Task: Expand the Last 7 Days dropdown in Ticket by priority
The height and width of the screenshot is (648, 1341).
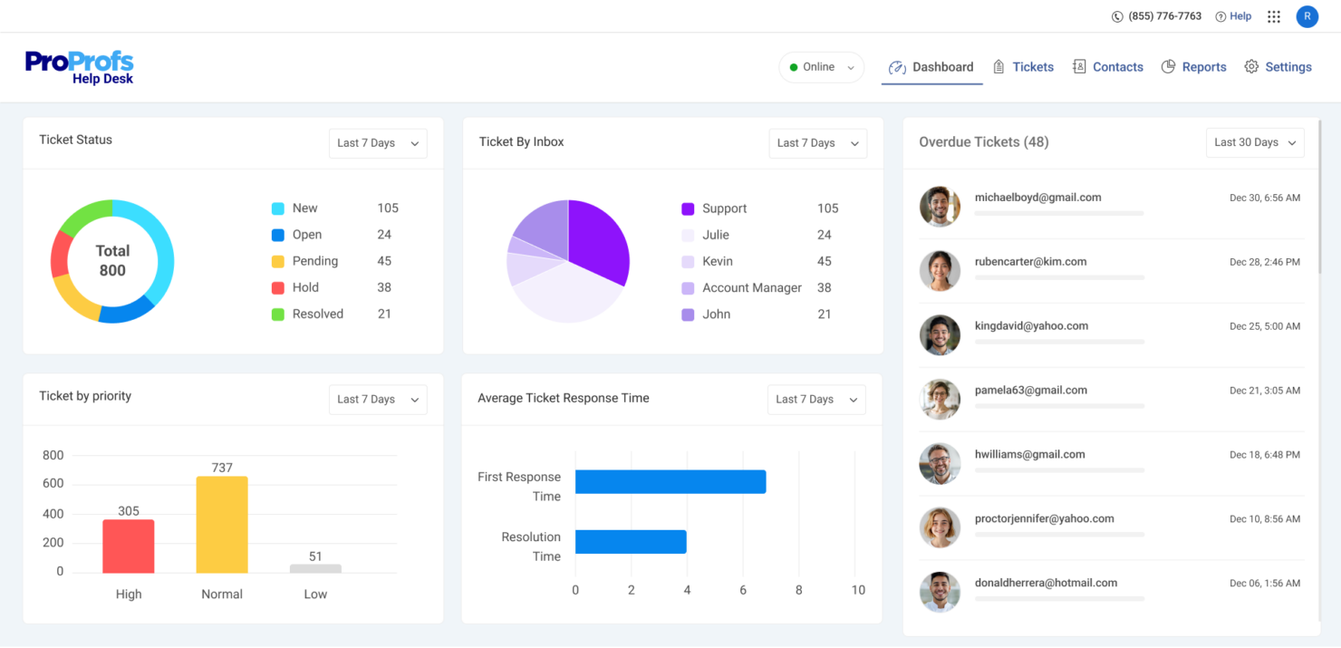Action: pyautogui.click(x=377, y=399)
